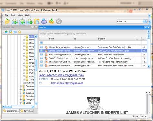Image resolution: width=153 pixels, height=121 pixels.
Task: Select the EML folder in tree
Action: point(31,37)
